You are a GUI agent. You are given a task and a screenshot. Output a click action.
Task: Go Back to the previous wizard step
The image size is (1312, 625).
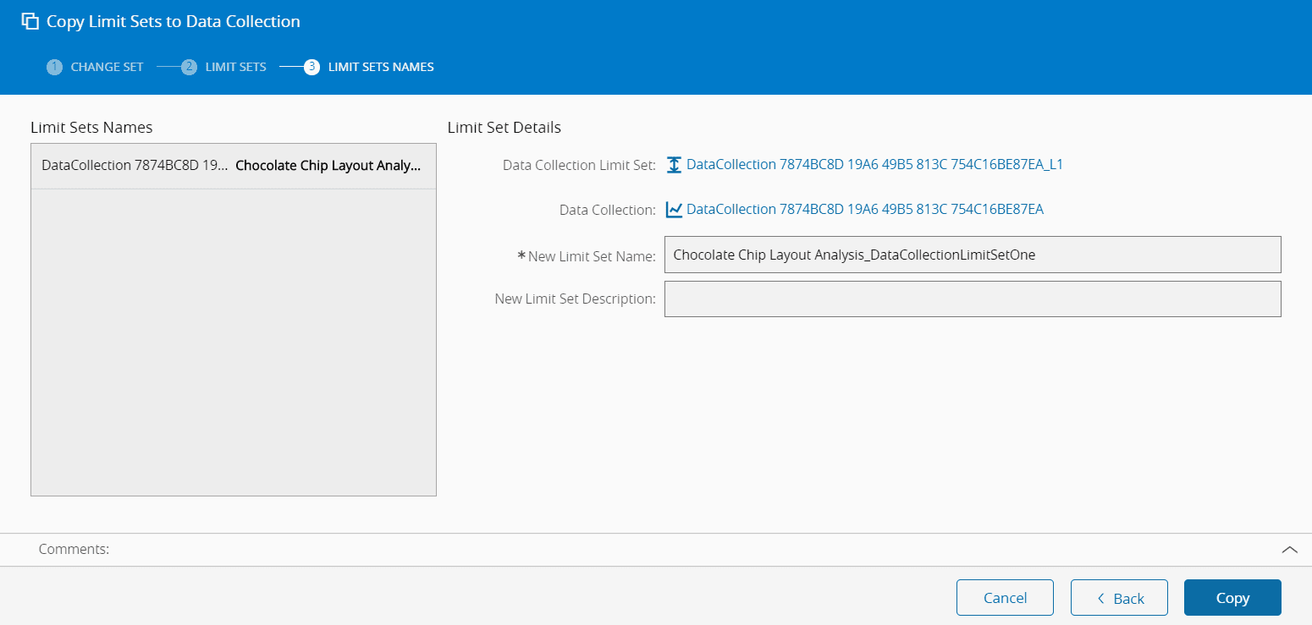[1119, 598]
